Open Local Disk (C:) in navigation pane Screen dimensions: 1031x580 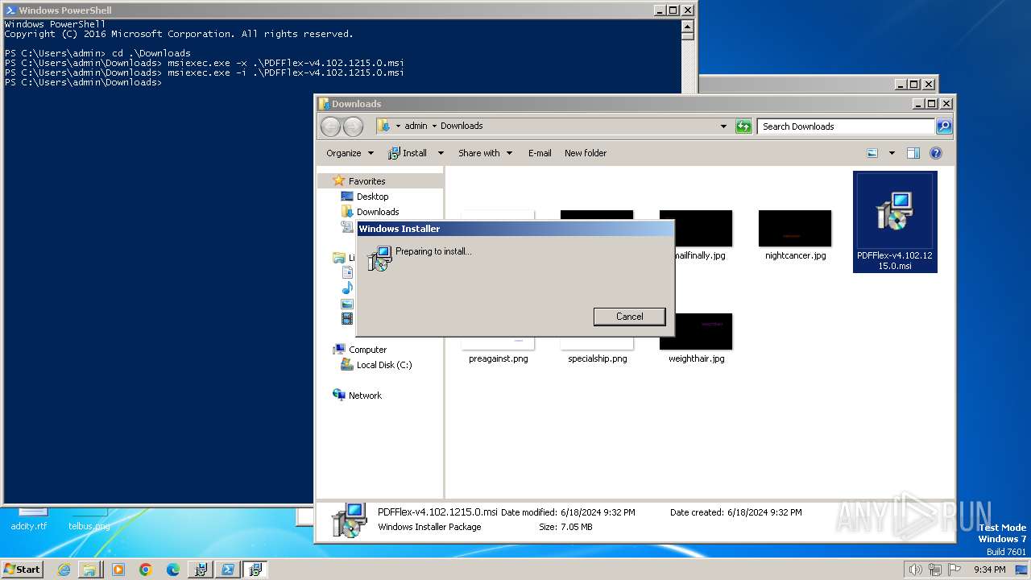pos(383,365)
